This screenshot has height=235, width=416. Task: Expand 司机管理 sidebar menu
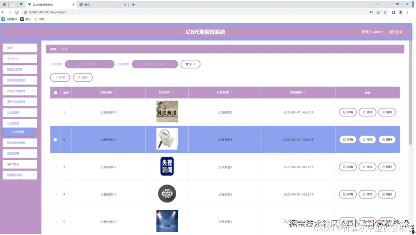click(x=20, y=154)
